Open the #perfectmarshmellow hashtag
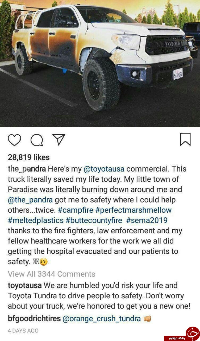The width and height of the screenshot is (200, 341). pos(134,210)
